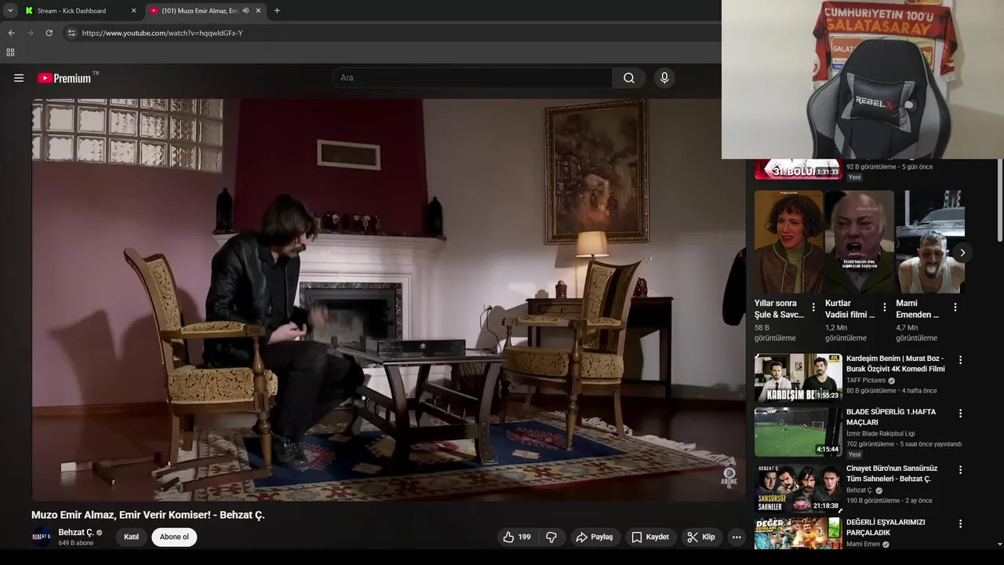Click scrollbar down arrow at bottom right
The height and width of the screenshot is (565, 1004).
[x=999, y=544]
